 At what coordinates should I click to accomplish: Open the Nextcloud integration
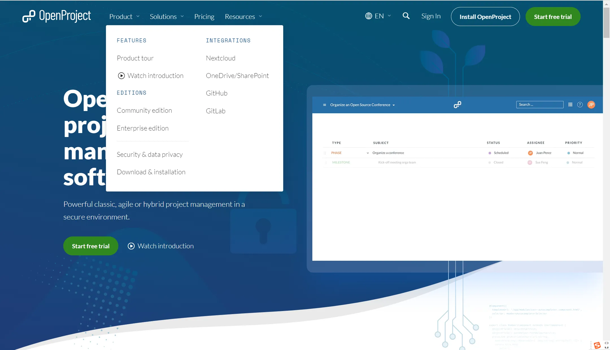[221, 58]
